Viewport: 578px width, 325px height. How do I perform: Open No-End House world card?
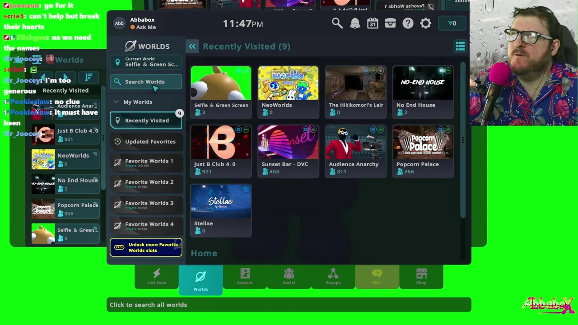click(x=423, y=92)
